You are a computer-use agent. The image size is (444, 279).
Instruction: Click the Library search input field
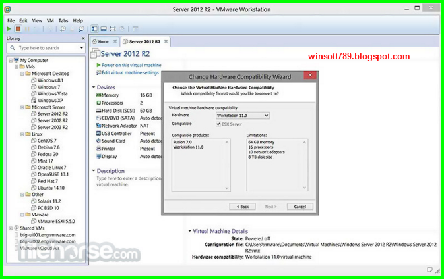(47, 48)
